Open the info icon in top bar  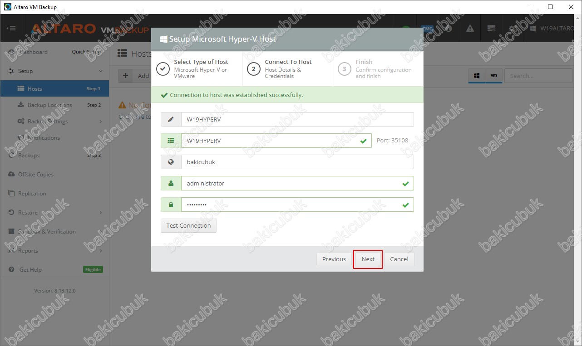pos(449,28)
